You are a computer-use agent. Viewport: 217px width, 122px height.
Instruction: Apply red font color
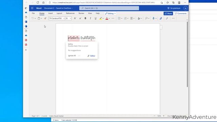(107, 18)
